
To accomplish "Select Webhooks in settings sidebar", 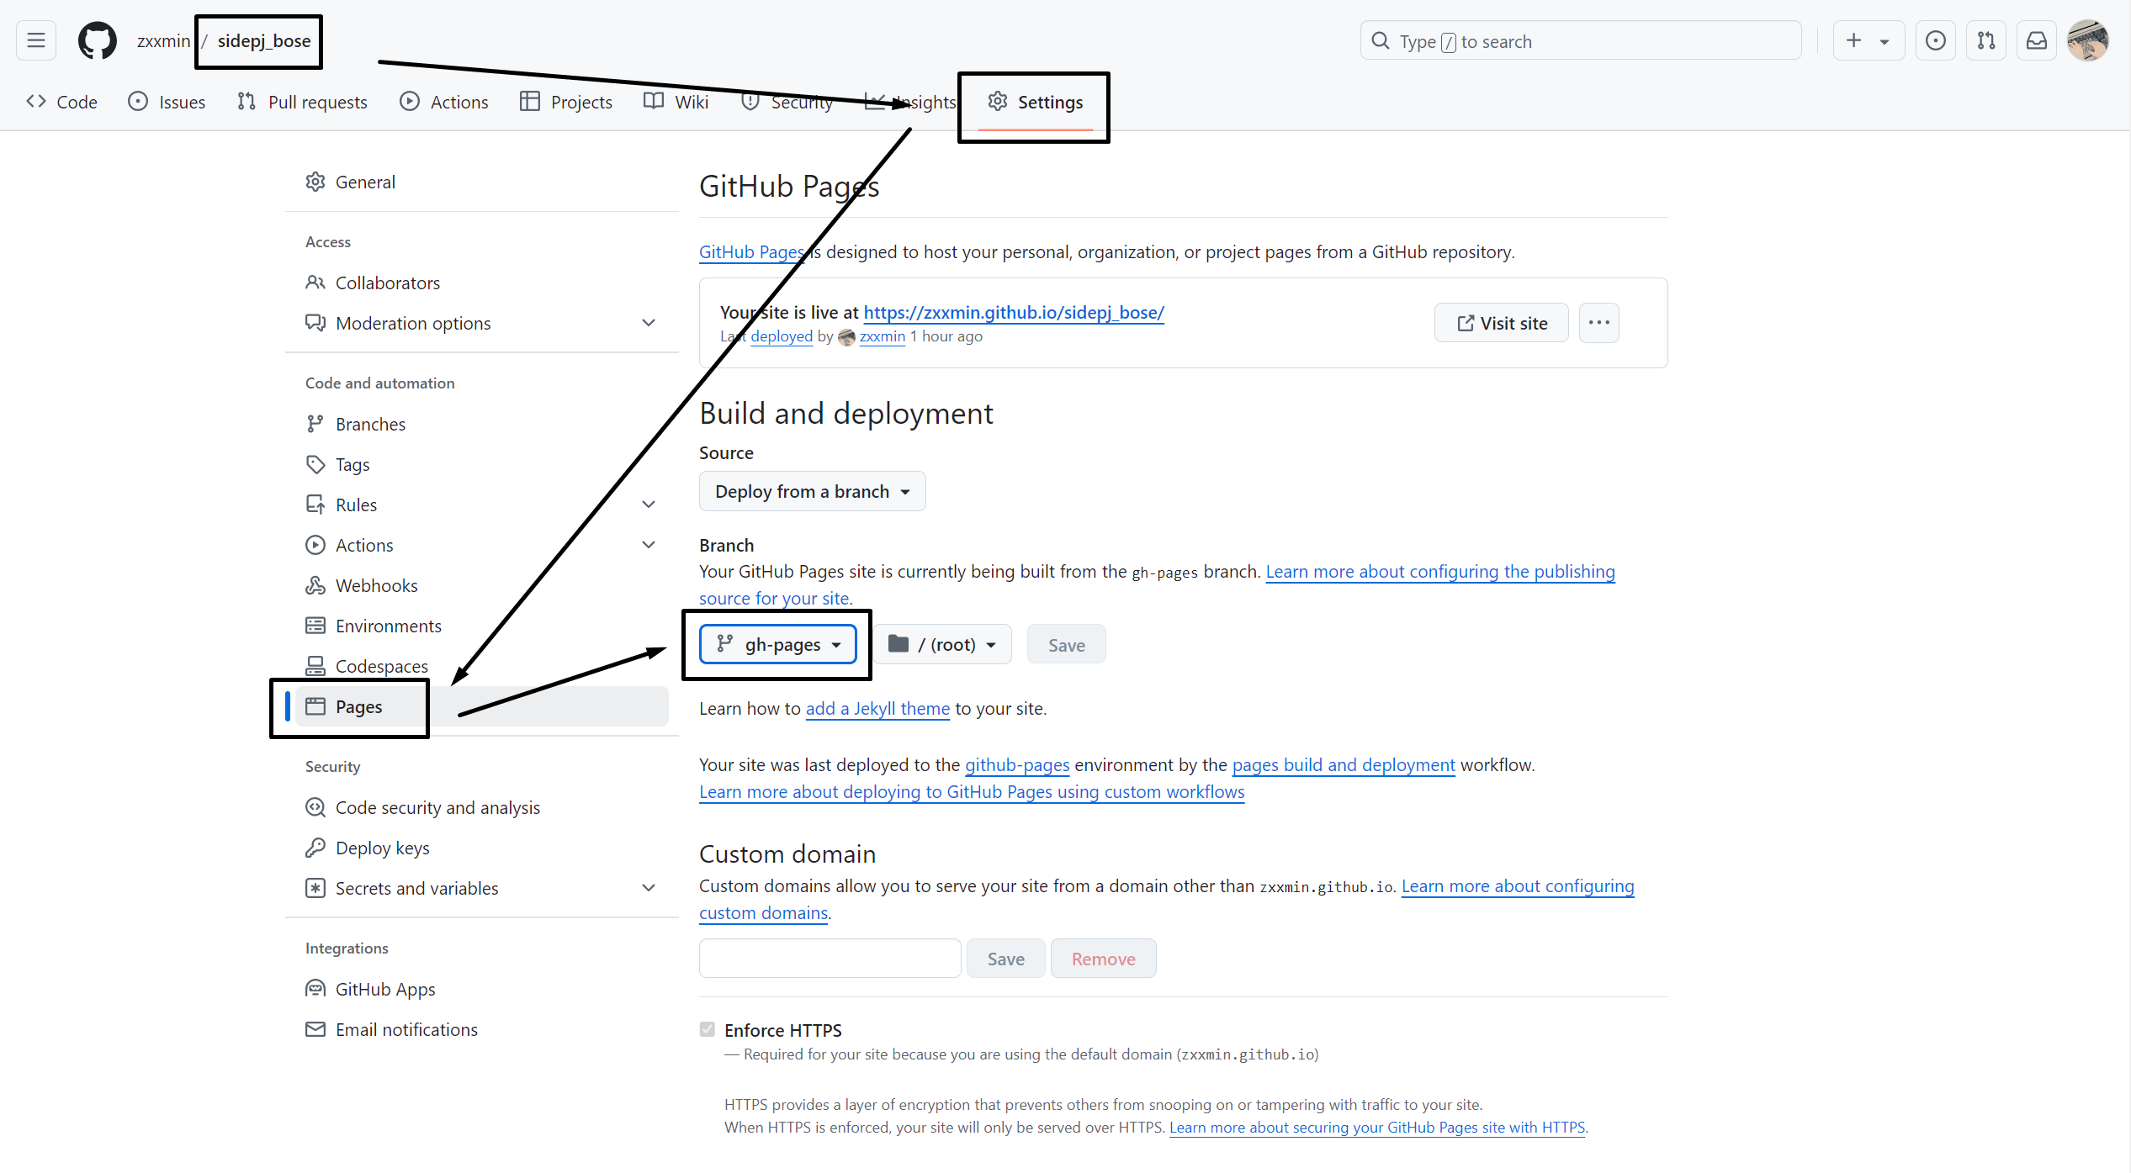I will [x=376, y=585].
